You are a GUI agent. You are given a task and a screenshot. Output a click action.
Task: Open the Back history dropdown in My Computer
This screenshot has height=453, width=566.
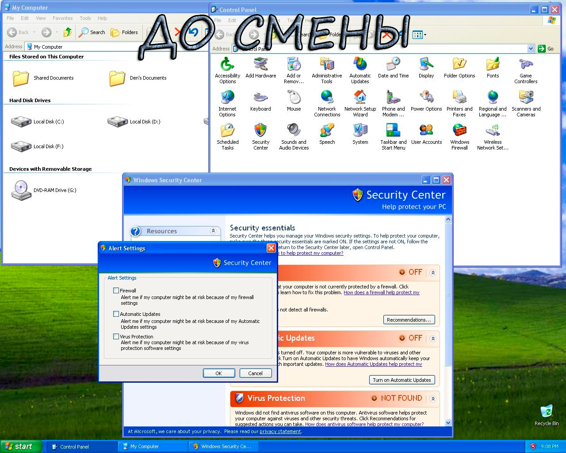click(34, 32)
